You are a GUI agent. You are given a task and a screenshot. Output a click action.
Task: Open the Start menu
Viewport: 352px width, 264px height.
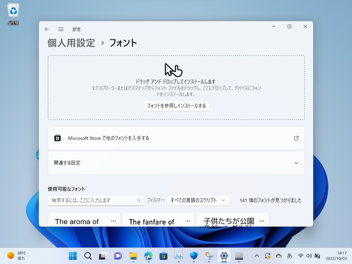73,256
